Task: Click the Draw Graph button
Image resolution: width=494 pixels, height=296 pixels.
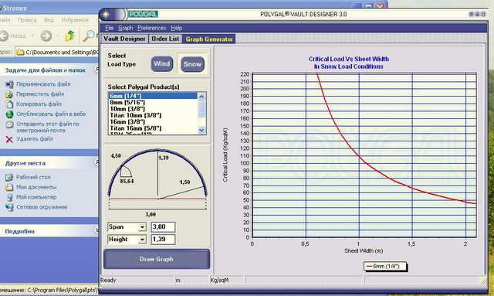Action: tap(157, 259)
